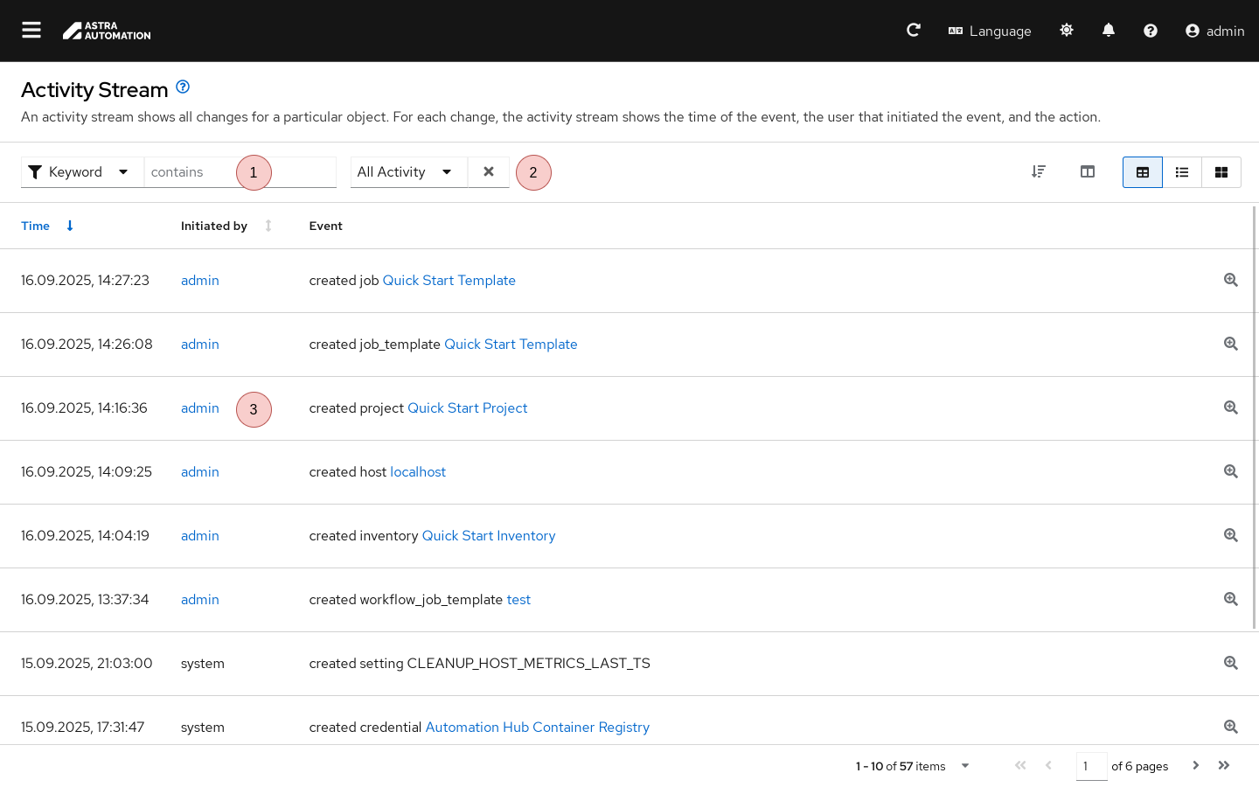Switch to card view
Image resolution: width=1259 pixels, height=787 pixels.
point(1221,172)
